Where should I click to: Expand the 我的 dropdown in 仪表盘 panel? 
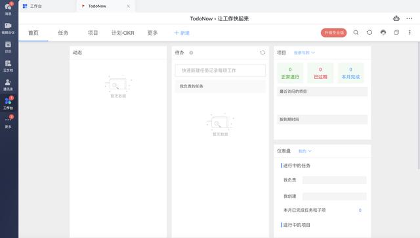(x=304, y=151)
